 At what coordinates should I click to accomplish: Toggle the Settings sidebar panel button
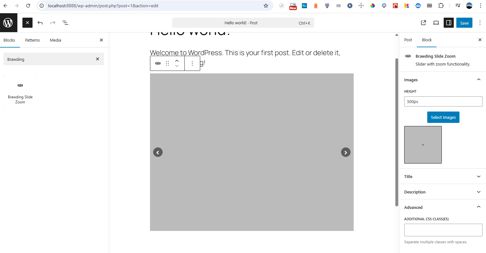point(448,23)
